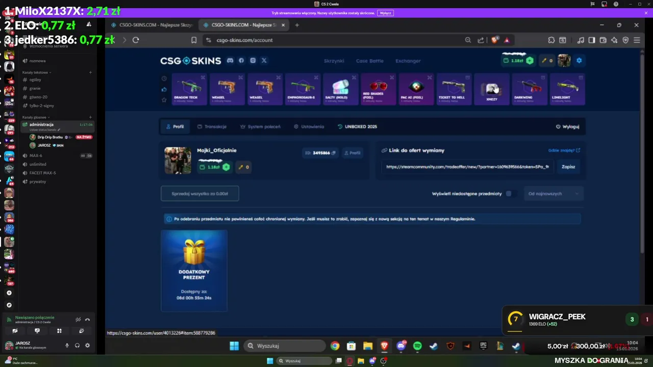Screen dimensions: 653x367
Task: Open the Od najnowszych sort dropdown
Action: tap(554, 194)
